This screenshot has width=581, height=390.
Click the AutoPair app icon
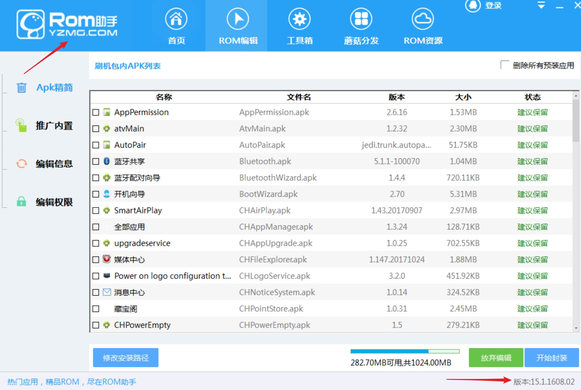tap(107, 145)
